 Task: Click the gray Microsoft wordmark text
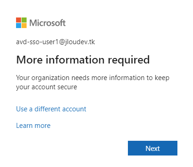coord(47,23)
